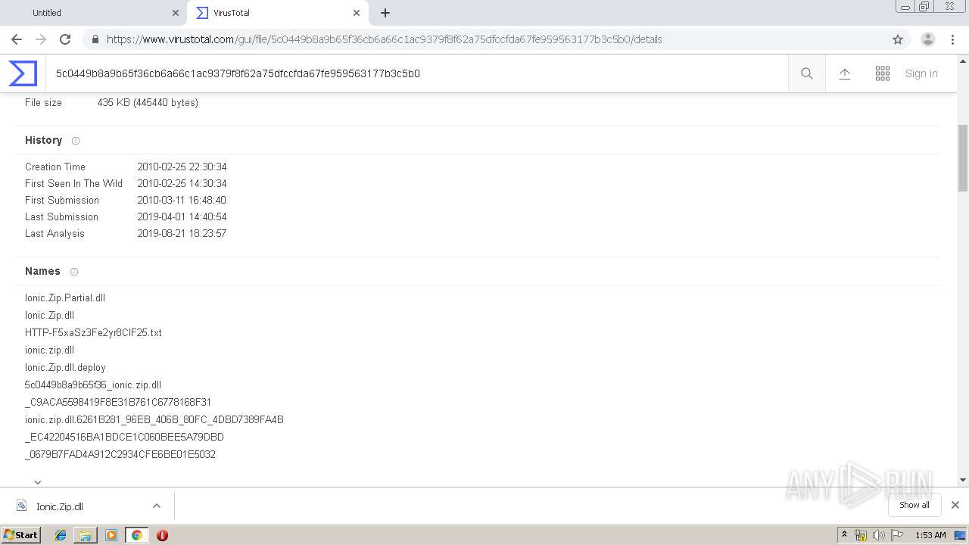This screenshot has height=545, width=969.
Task: Open the Windows Start menu
Action: (x=20, y=534)
